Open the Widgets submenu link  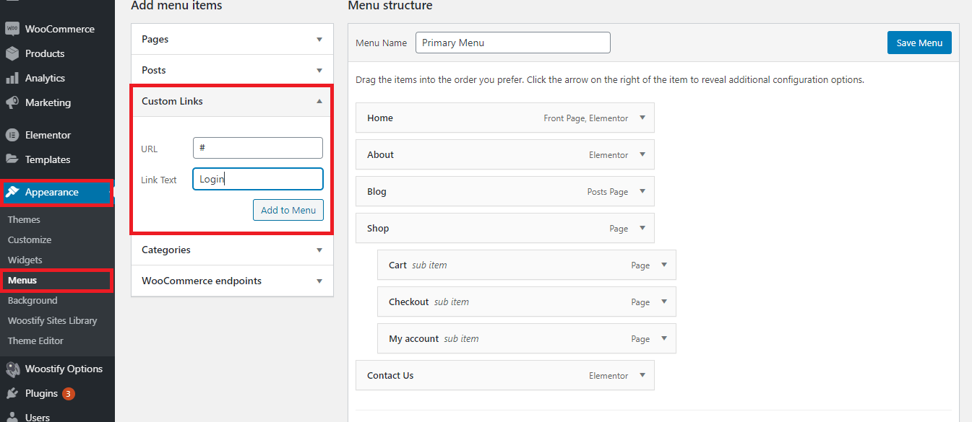coord(25,260)
